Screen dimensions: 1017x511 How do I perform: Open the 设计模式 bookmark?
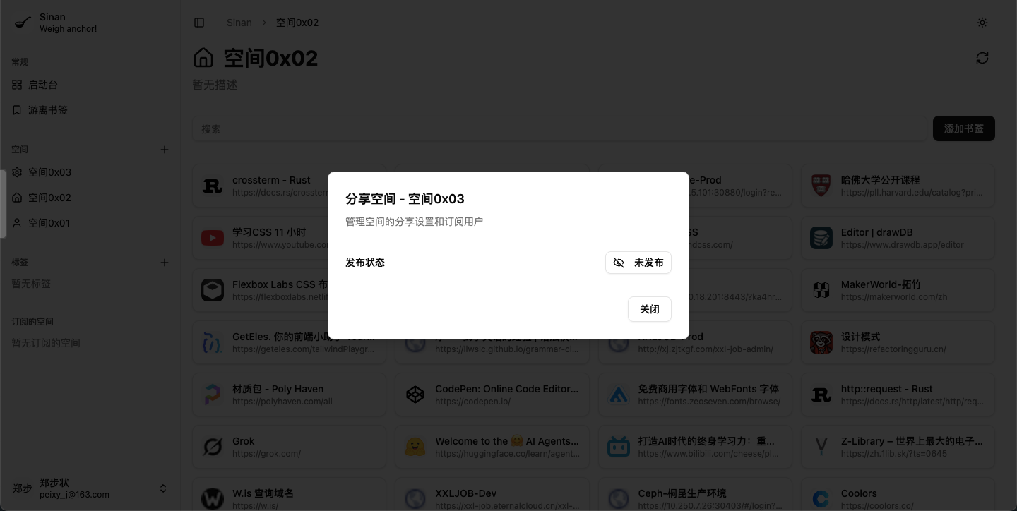coord(898,342)
